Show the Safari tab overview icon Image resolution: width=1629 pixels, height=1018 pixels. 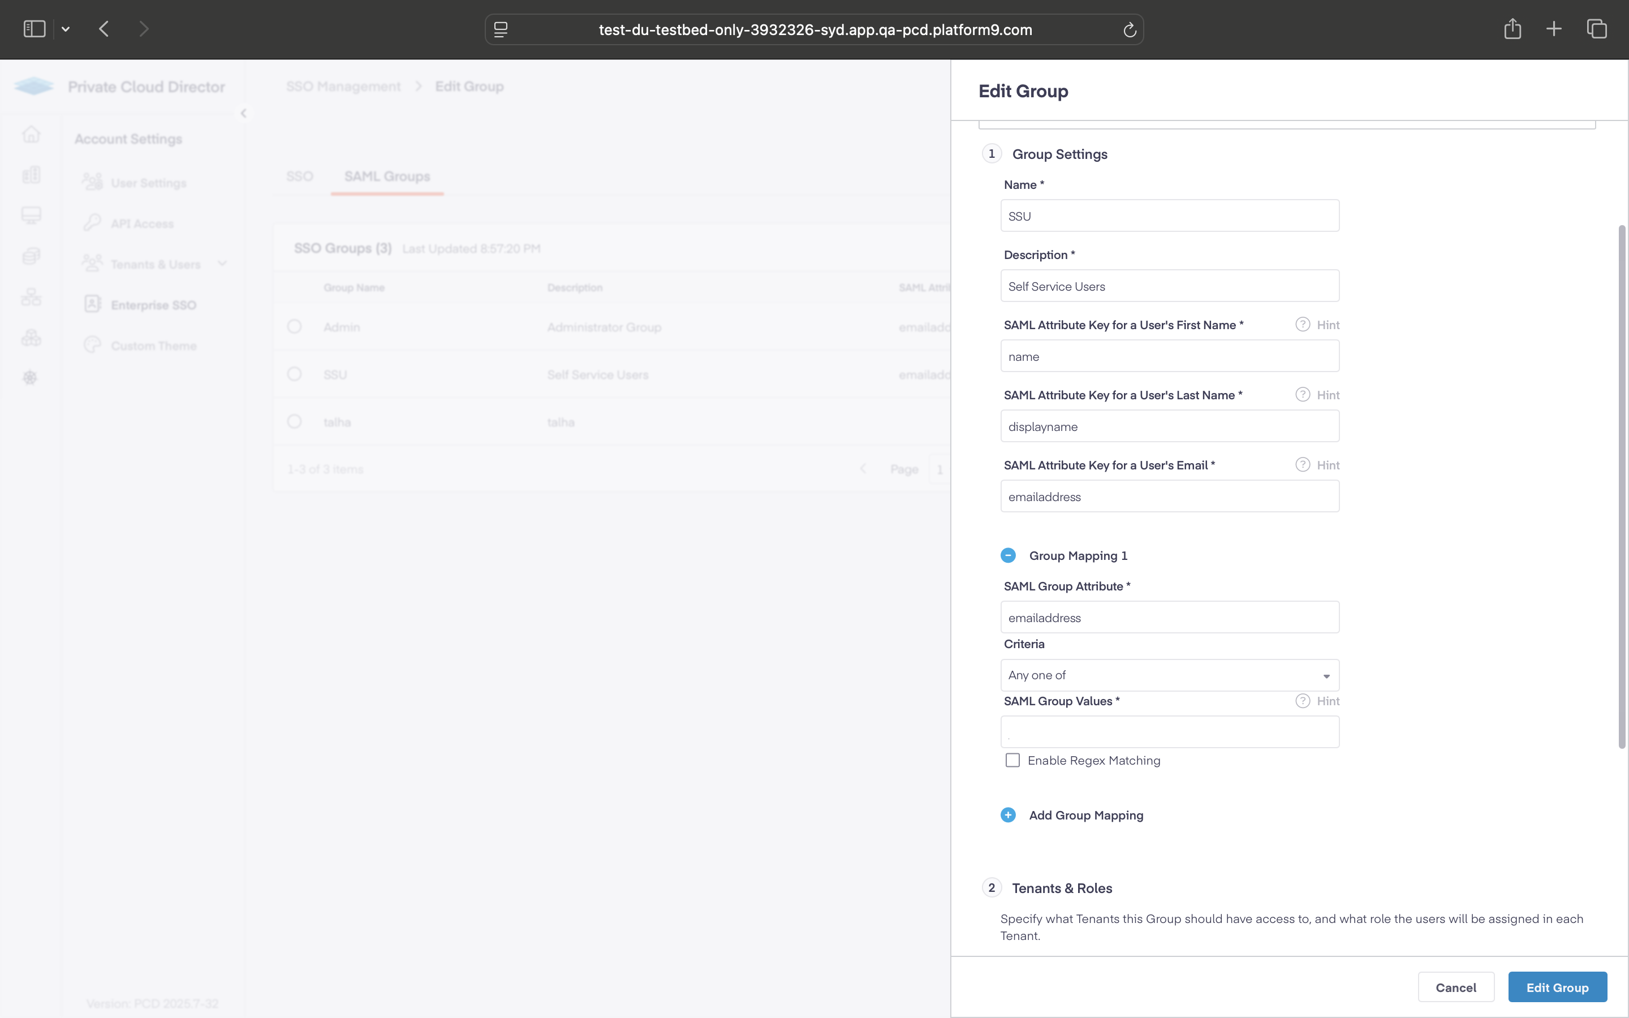(x=1597, y=29)
